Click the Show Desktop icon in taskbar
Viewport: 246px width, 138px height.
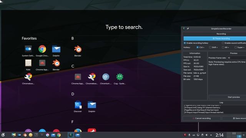coord(14,135)
